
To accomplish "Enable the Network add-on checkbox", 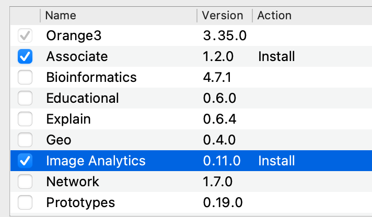I will 25,182.
